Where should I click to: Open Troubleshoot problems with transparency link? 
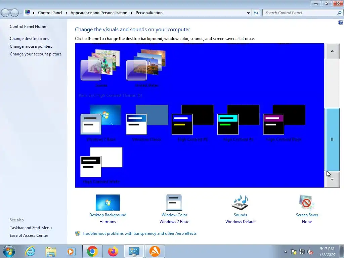(x=139, y=233)
